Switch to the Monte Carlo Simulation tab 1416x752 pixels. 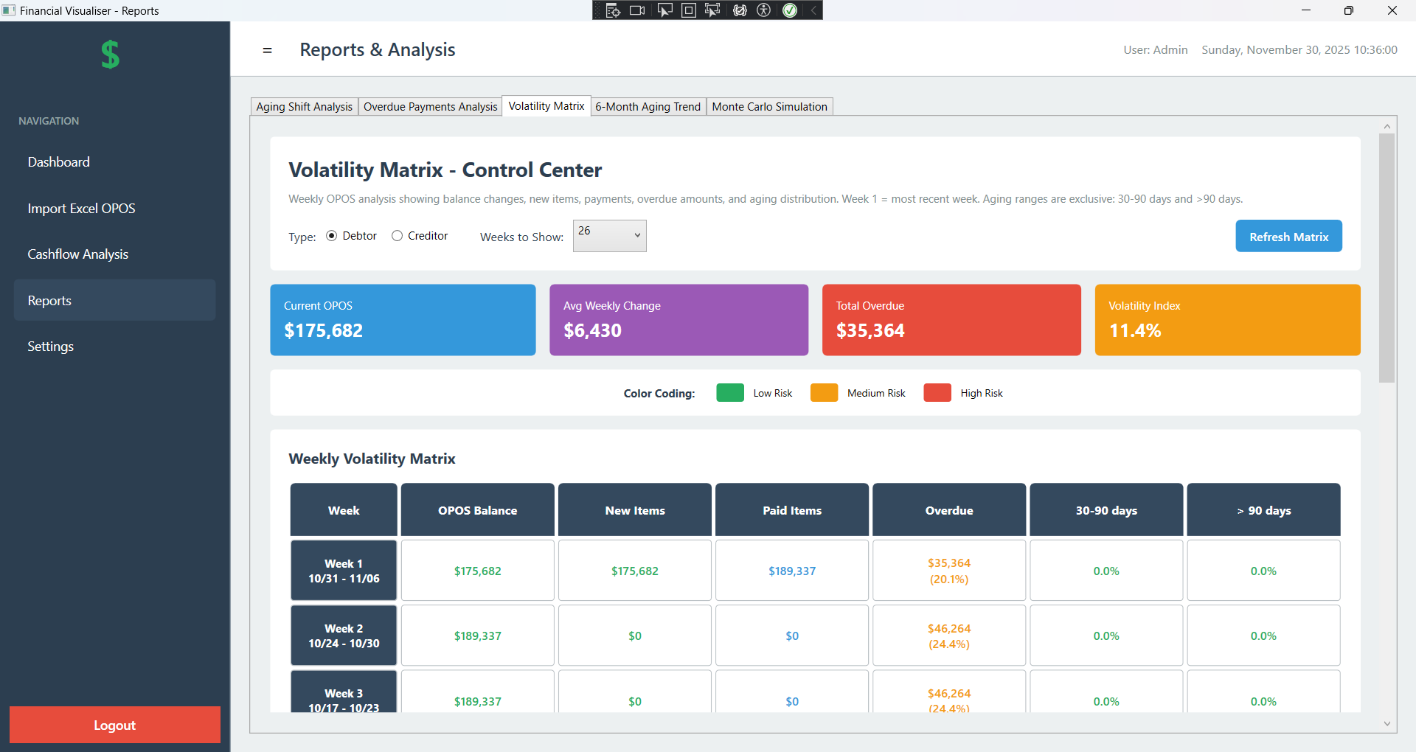point(769,106)
